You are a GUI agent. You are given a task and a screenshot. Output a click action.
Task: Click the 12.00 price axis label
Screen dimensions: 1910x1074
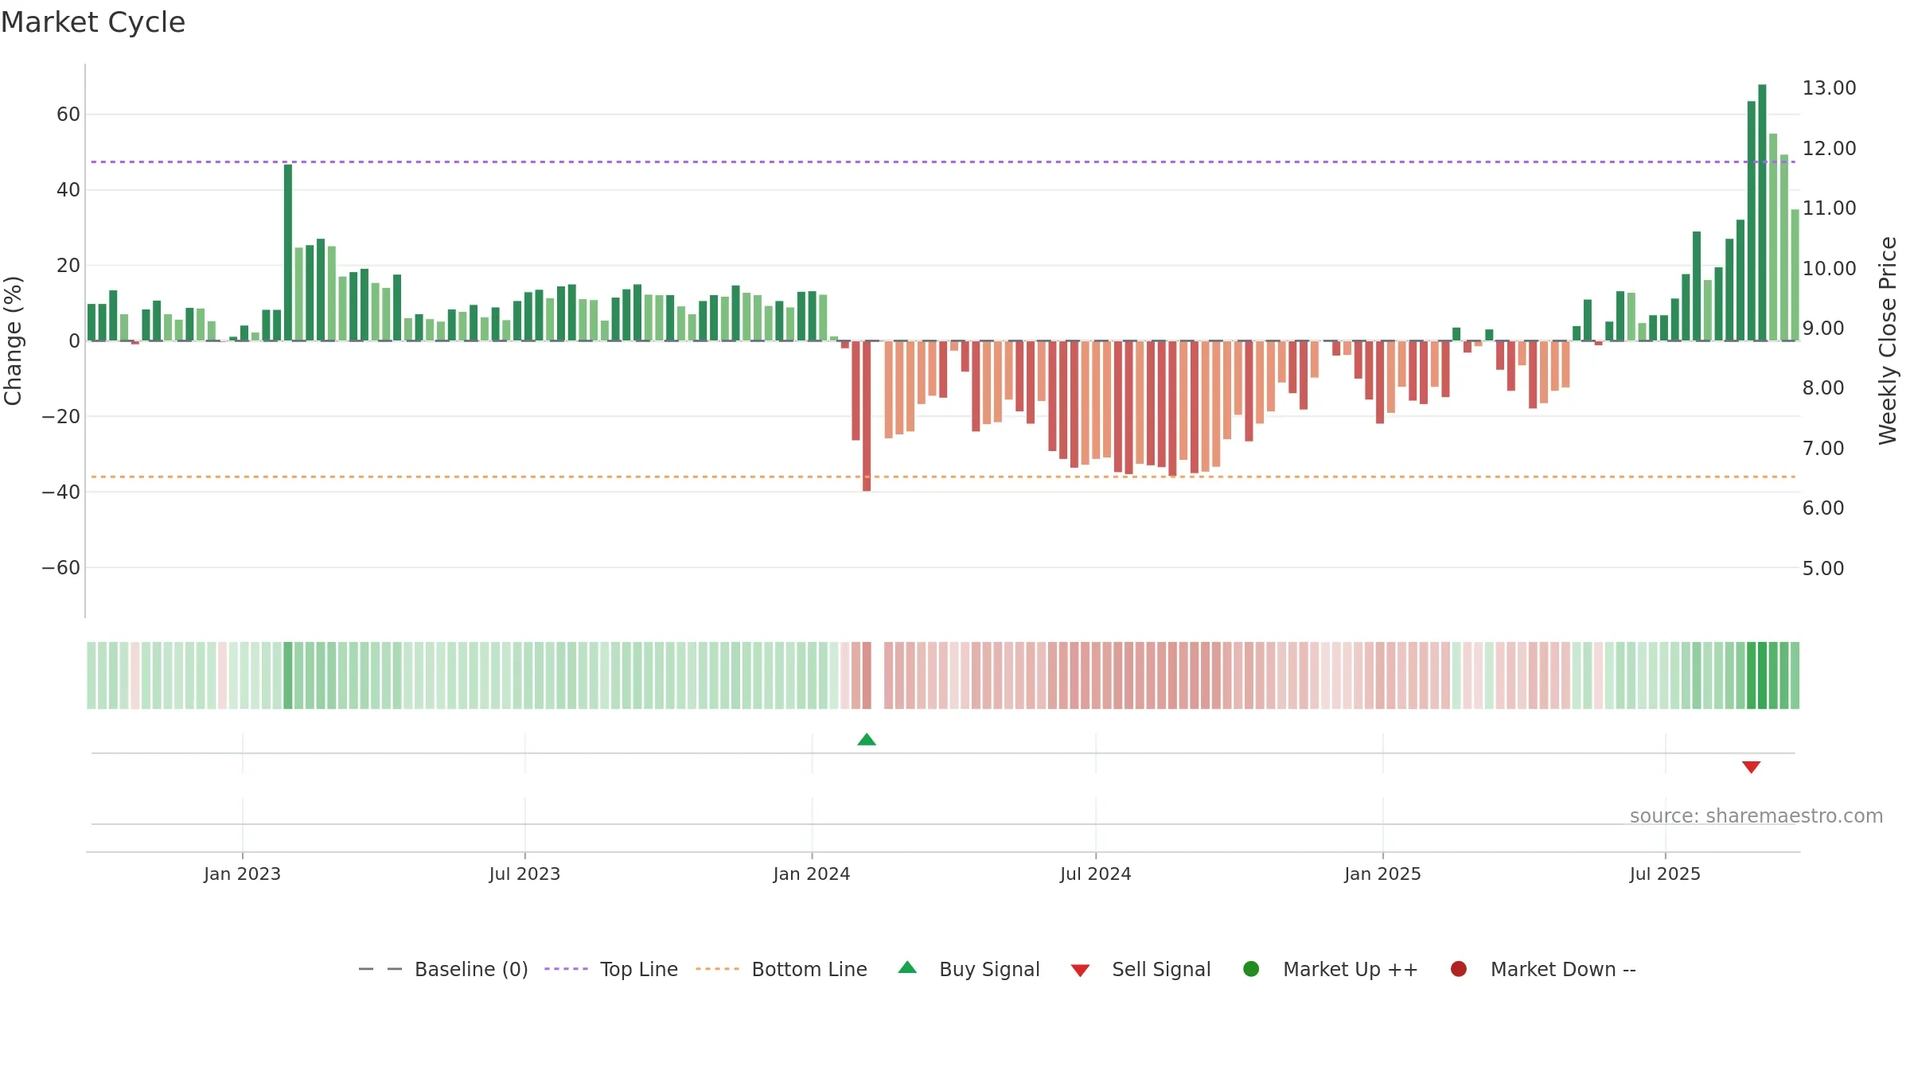(x=1829, y=148)
